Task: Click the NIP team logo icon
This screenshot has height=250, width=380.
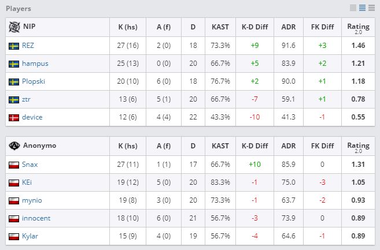Action: (14, 27)
